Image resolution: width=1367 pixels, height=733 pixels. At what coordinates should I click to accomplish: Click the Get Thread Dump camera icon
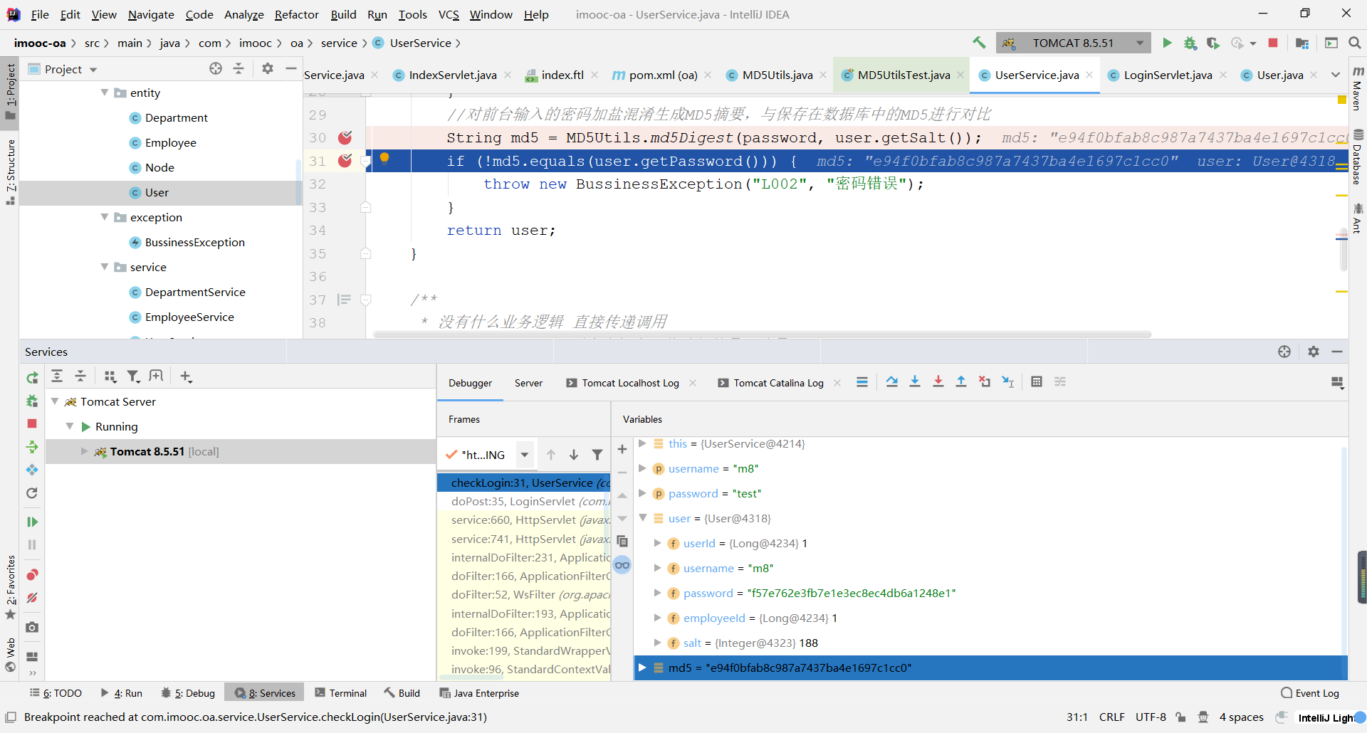point(32,627)
